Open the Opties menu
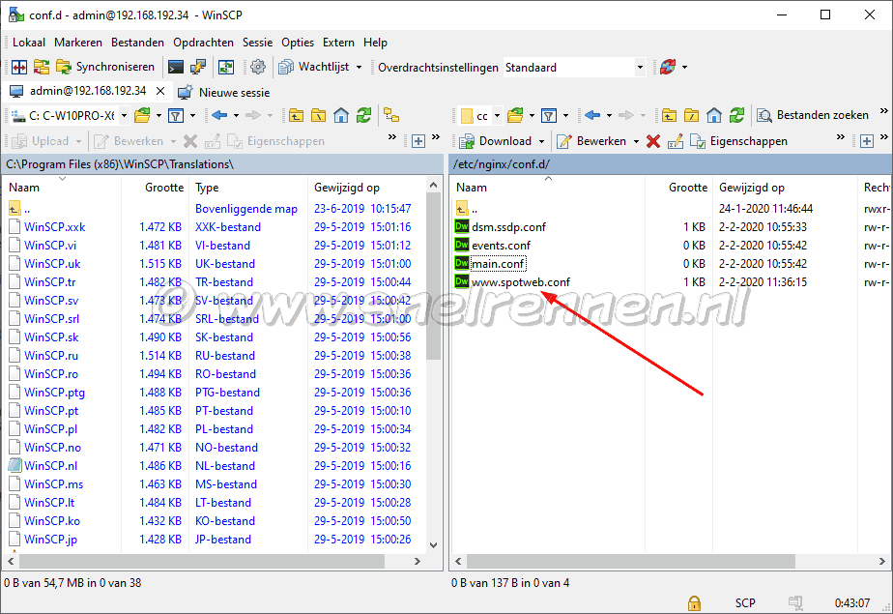 (x=298, y=43)
